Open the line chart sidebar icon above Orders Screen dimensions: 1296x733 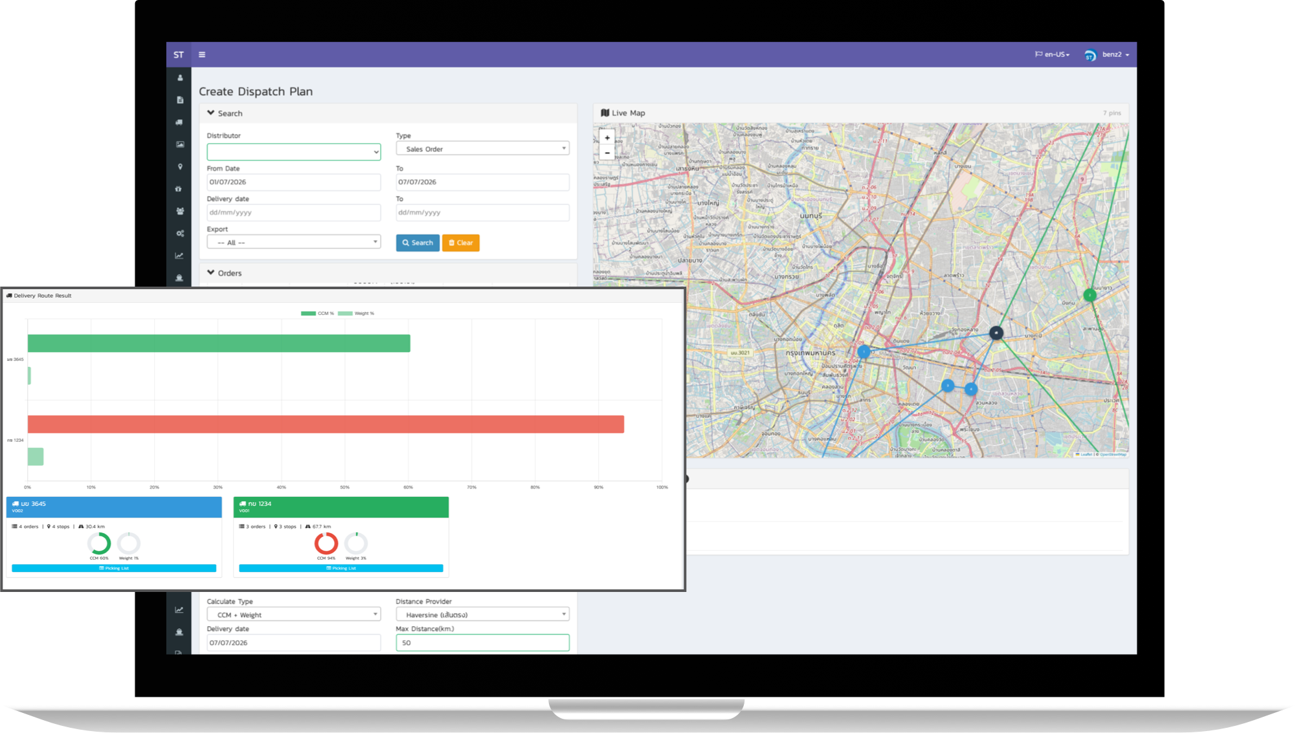[x=179, y=256]
